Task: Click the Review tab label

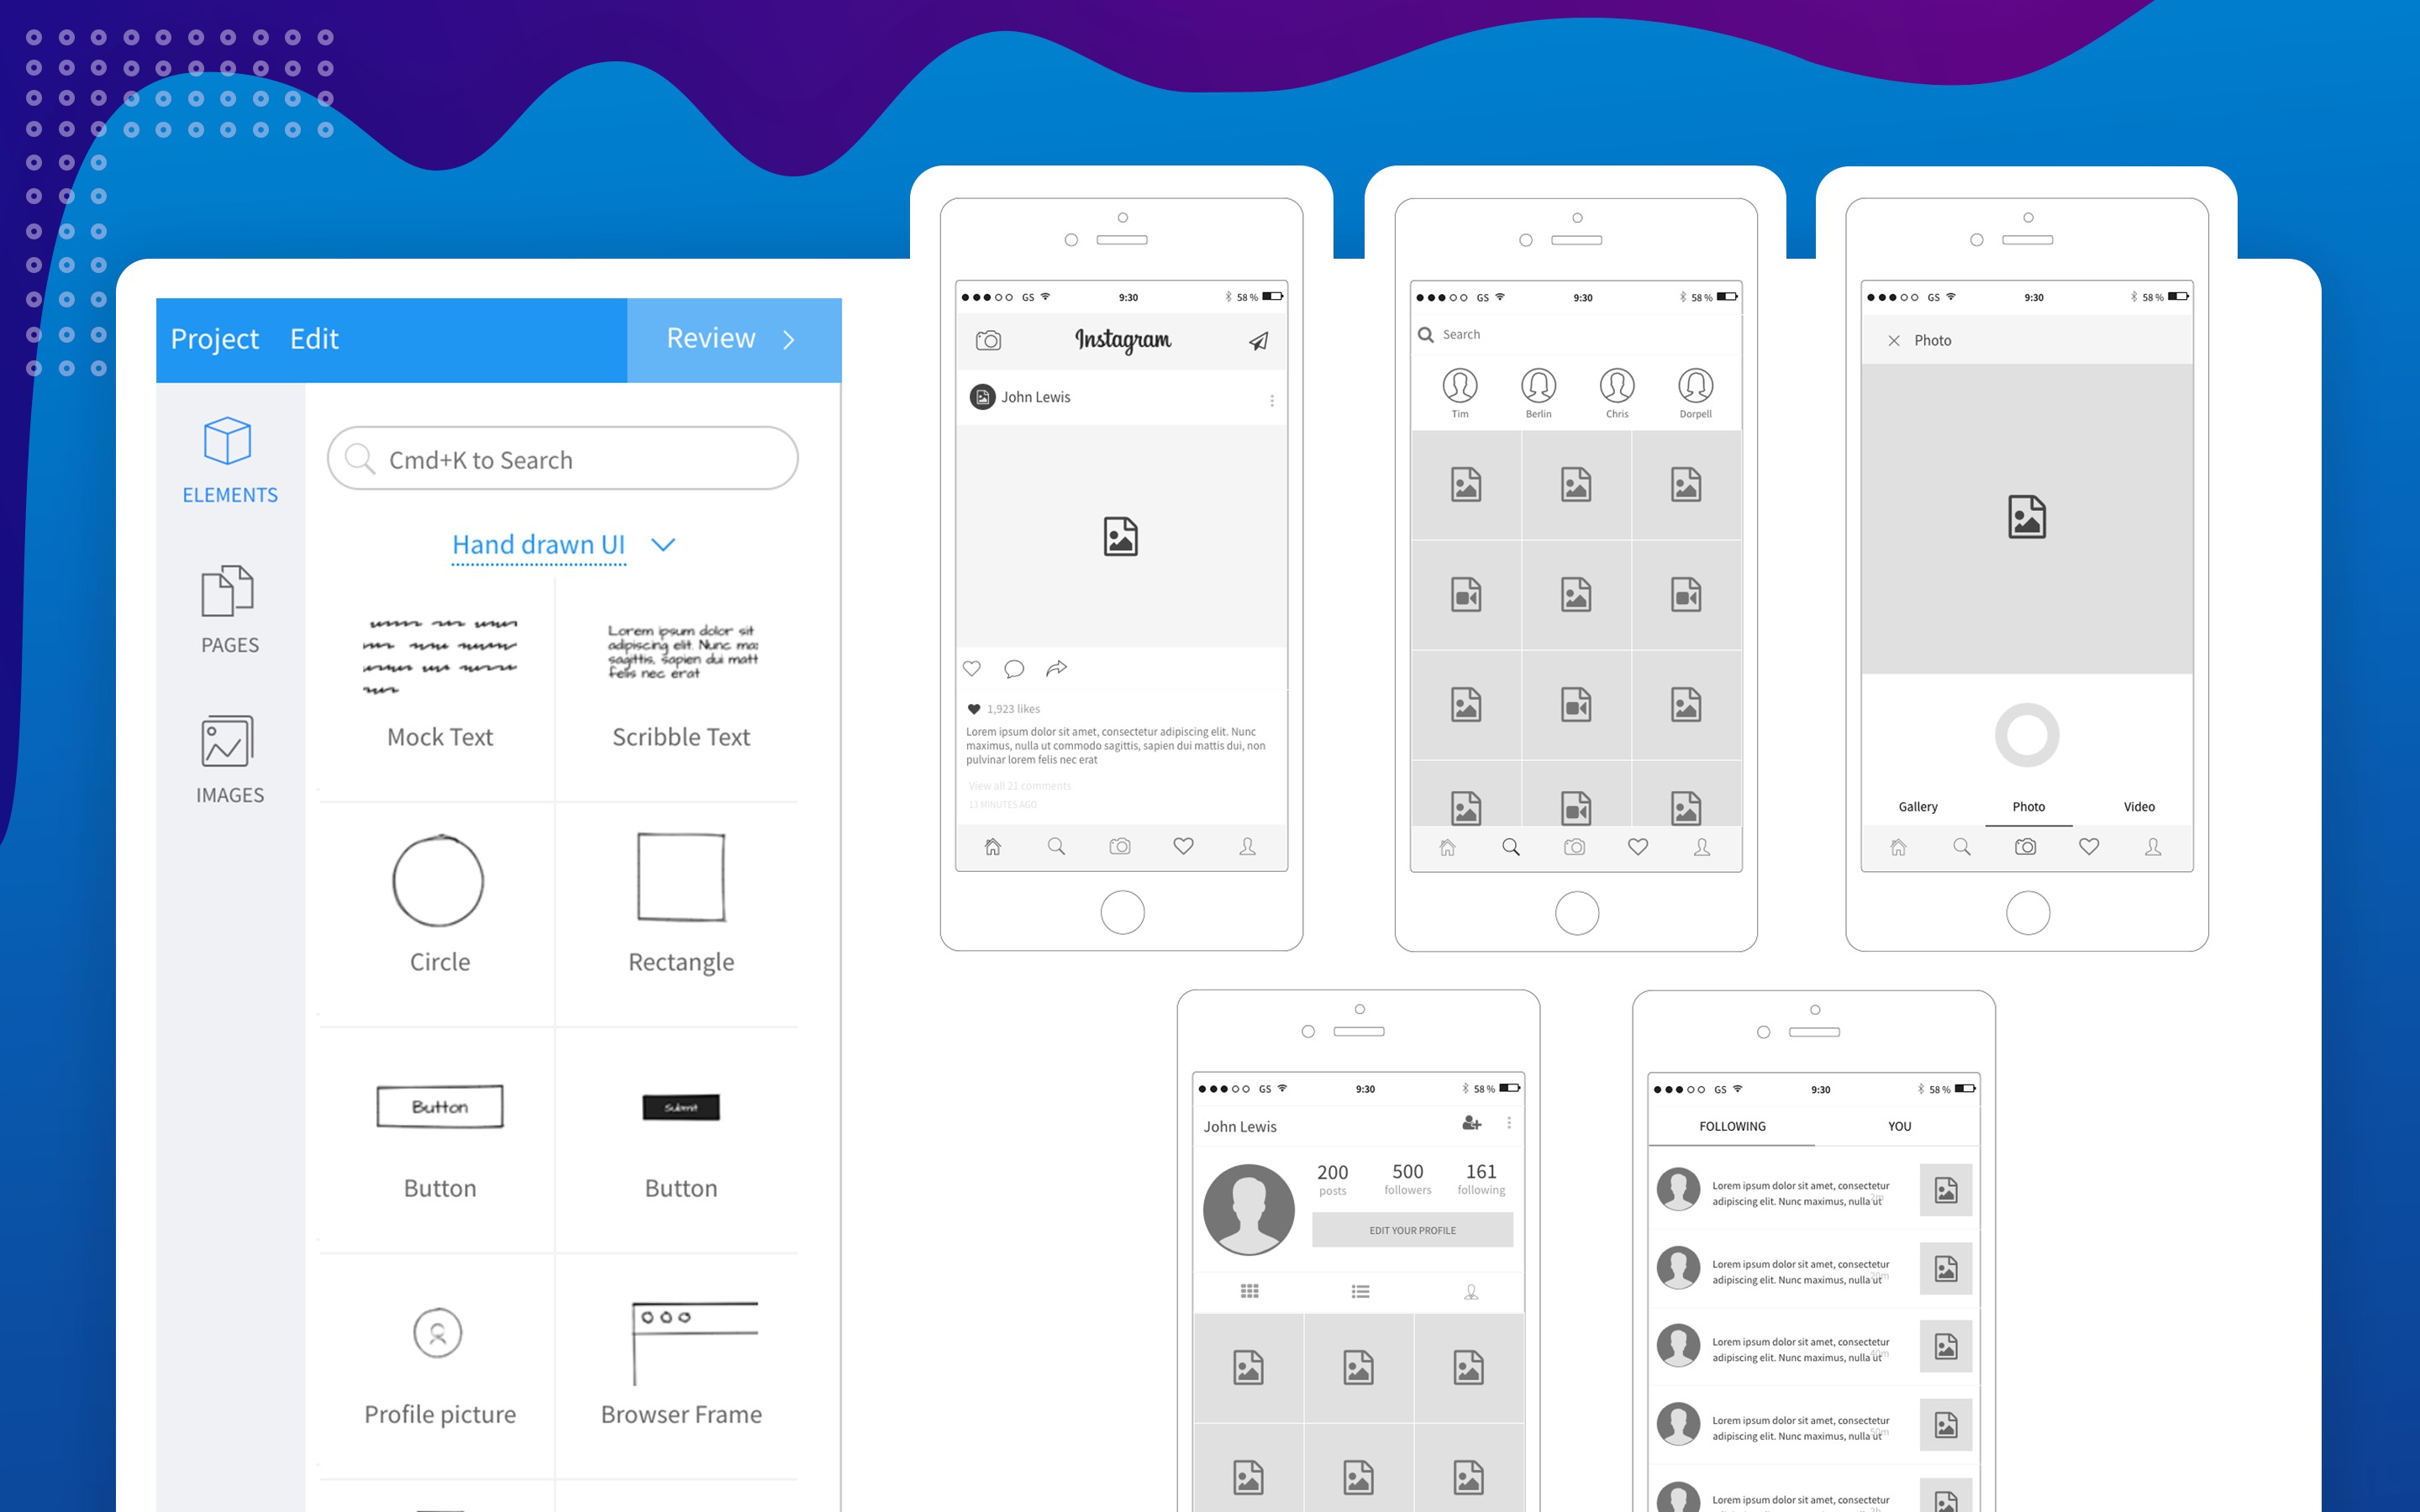Action: tap(711, 338)
